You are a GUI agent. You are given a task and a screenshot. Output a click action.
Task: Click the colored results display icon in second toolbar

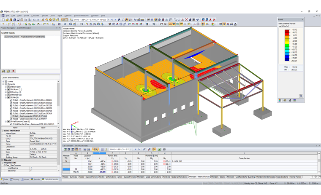(174, 24)
